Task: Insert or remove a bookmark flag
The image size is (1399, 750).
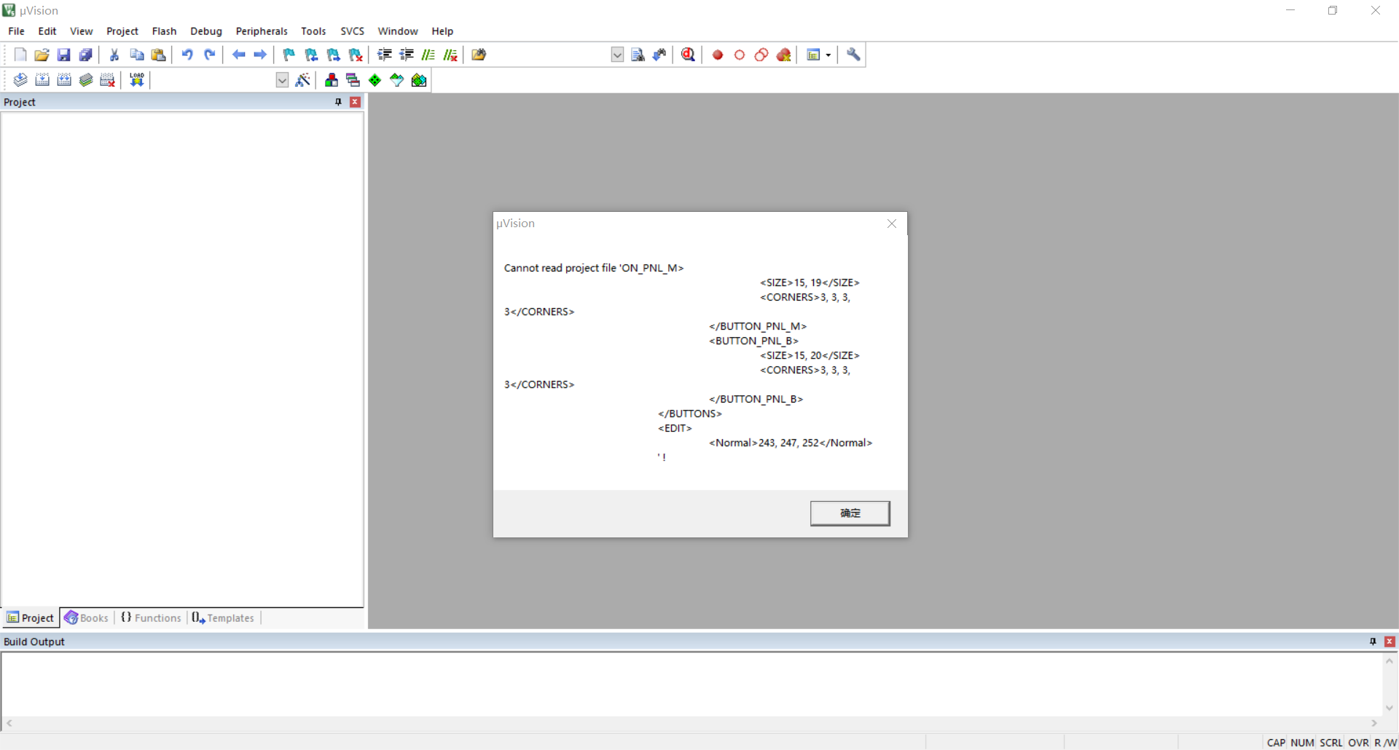Action: pyautogui.click(x=289, y=55)
